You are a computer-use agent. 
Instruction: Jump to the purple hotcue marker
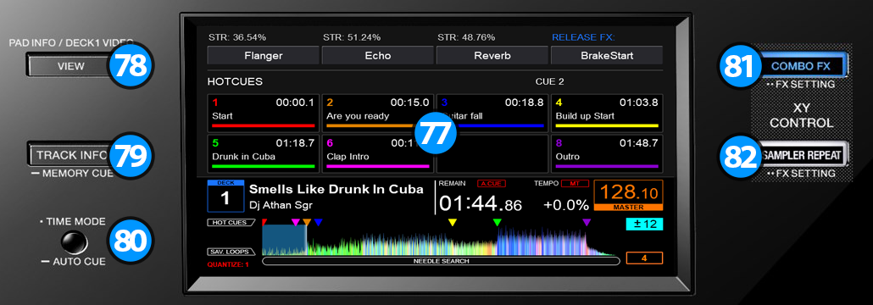tap(587, 222)
